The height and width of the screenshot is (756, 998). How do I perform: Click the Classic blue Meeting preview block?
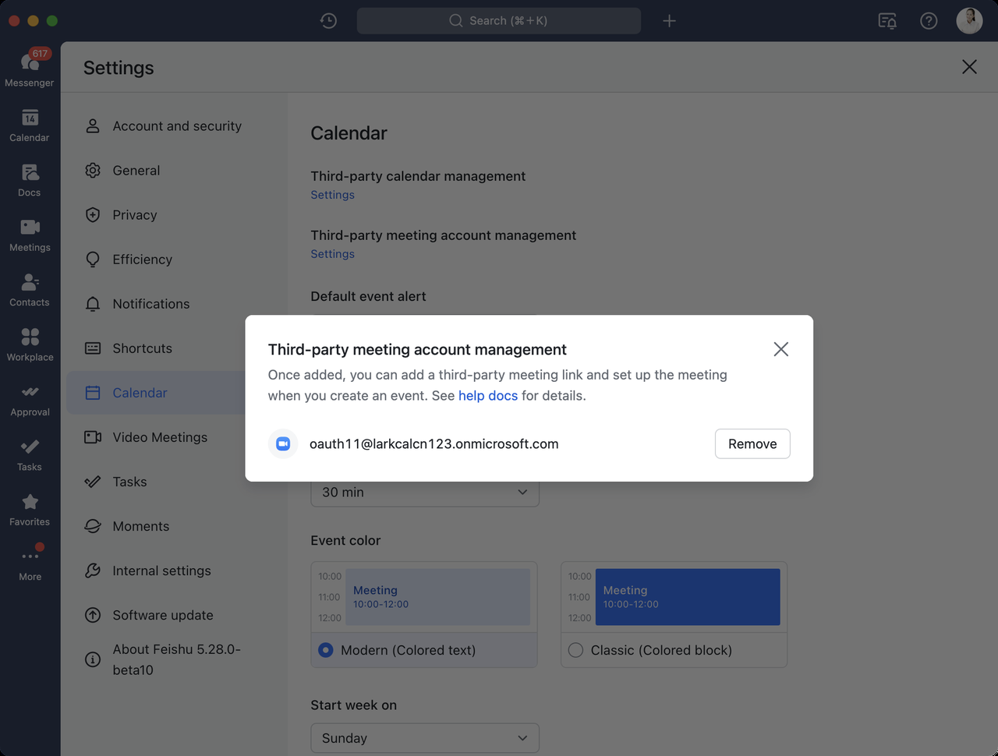pyautogui.click(x=687, y=596)
